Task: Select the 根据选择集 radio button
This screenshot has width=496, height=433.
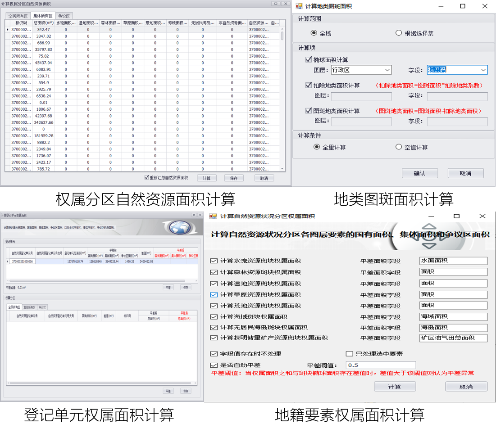Action: coord(398,33)
